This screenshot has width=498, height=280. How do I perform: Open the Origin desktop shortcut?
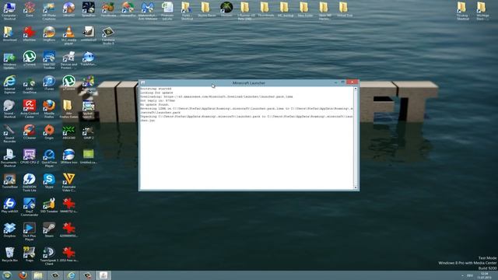point(49,132)
